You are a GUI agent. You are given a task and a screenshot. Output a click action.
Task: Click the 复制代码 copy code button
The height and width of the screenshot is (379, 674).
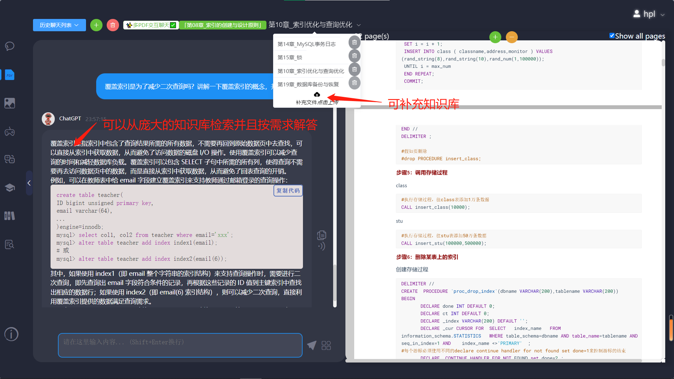point(288,191)
